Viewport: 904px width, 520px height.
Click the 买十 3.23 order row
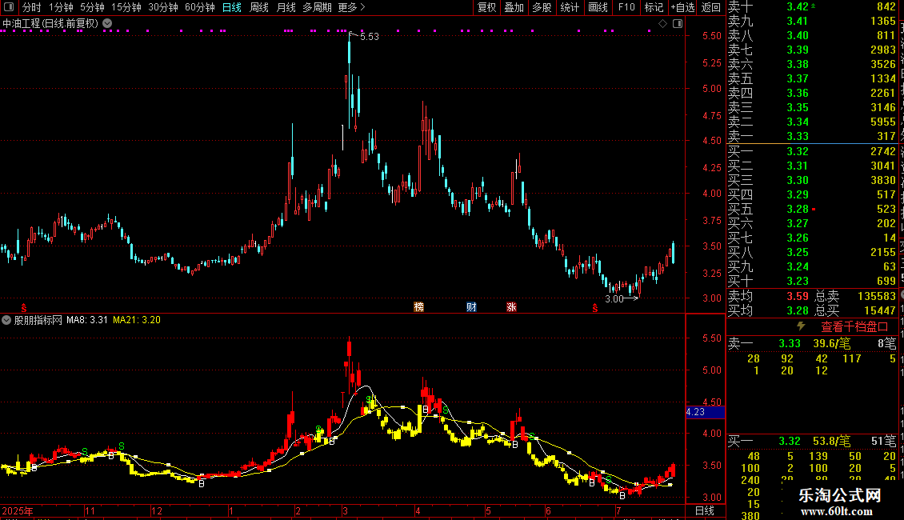click(x=812, y=281)
